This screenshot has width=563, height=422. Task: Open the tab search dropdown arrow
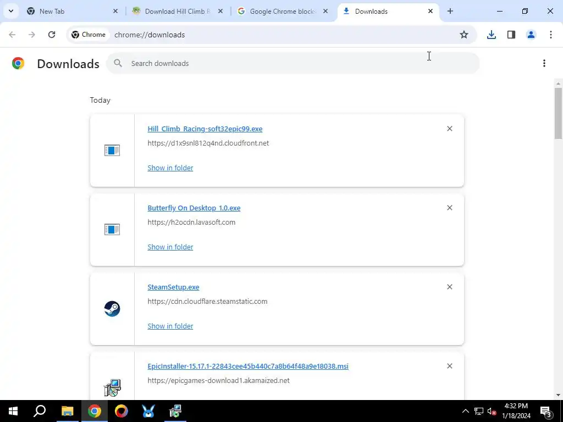coord(11,11)
